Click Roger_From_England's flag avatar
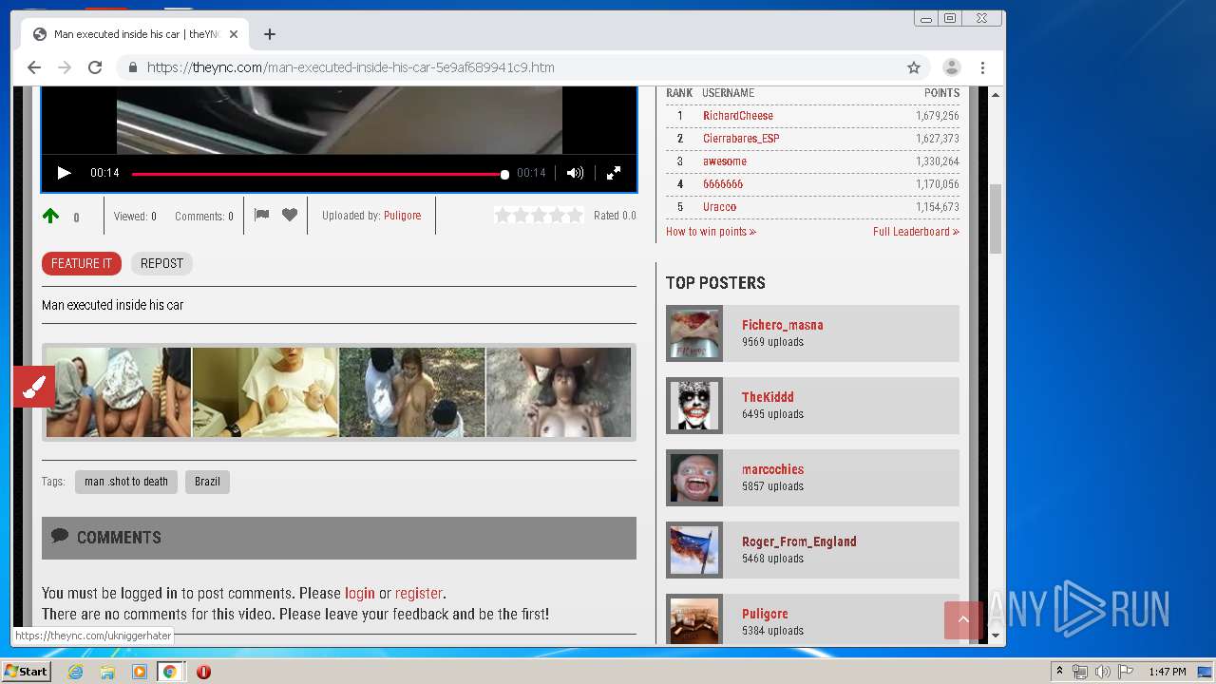Image resolution: width=1216 pixels, height=684 pixels. point(694,550)
